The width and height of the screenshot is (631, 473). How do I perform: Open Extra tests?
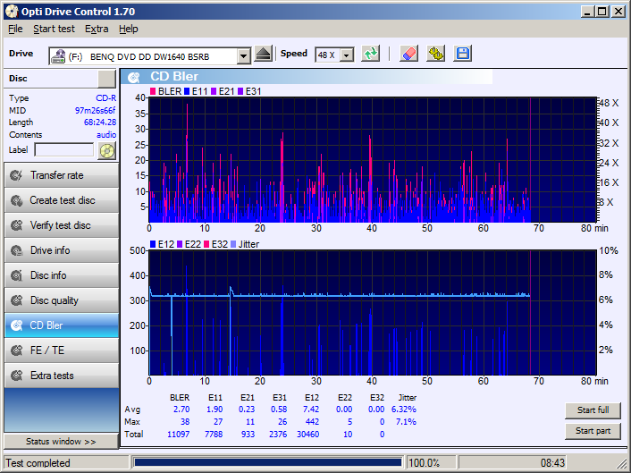[61, 376]
